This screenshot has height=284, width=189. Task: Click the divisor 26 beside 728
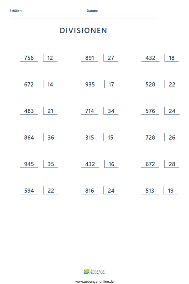pyautogui.click(x=172, y=138)
